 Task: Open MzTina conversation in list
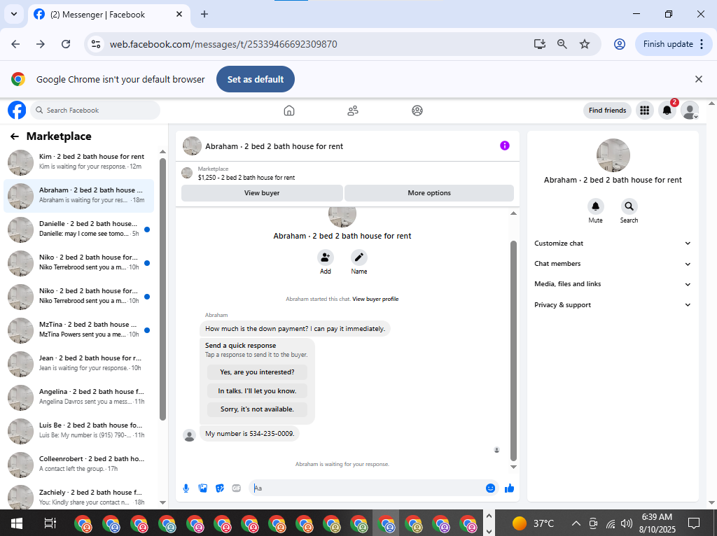point(80,330)
